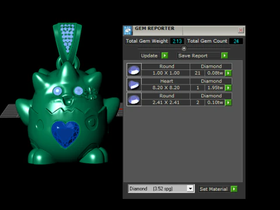Click the flower detail beside the character's eye

[x=90, y=93]
